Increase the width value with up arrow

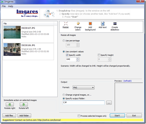pos(78,58)
